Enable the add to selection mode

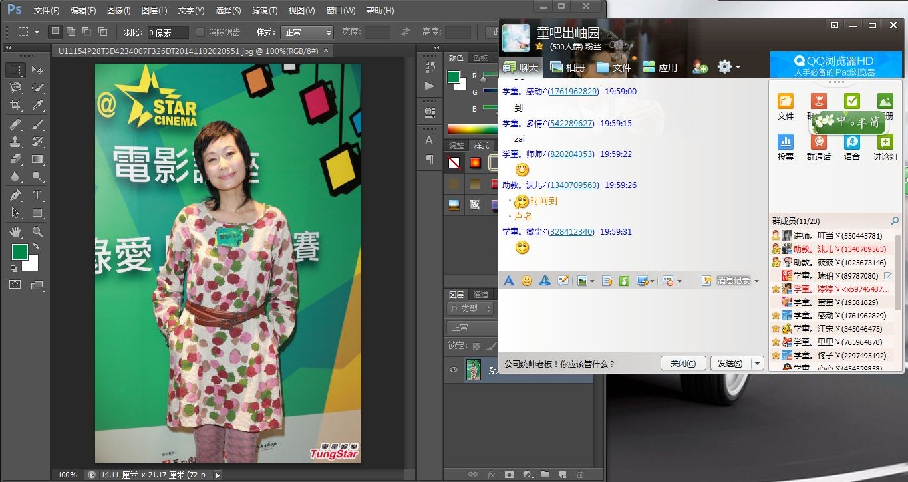pyautogui.click(x=71, y=32)
